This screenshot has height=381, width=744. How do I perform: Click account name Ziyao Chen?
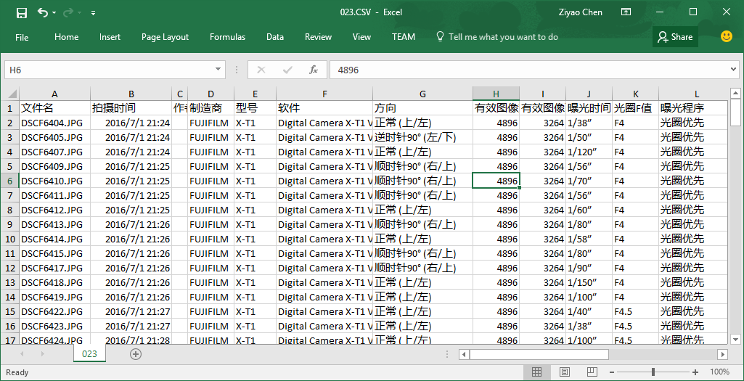tap(580, 12)
